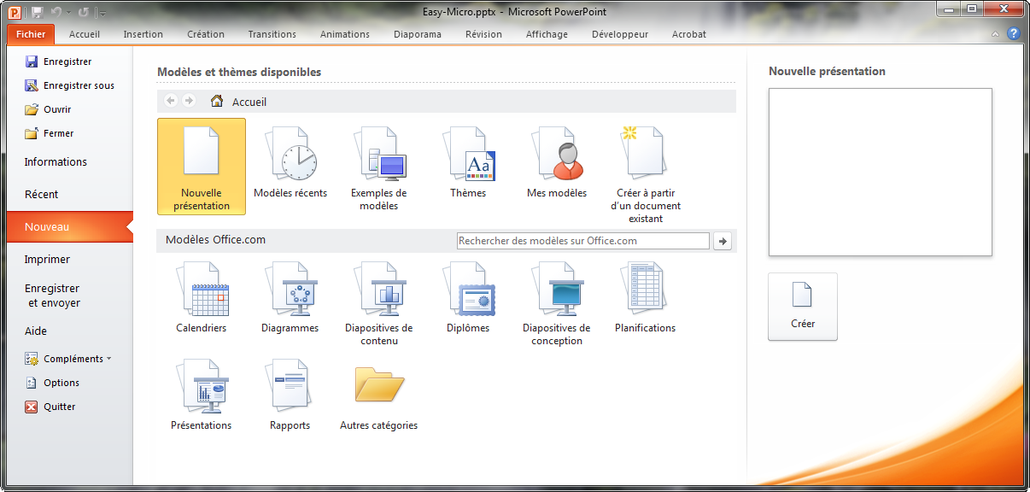Viewport: 1030px width, 492px height.
Task: Open Diapositives de contenu category
Action: (379, 305)
